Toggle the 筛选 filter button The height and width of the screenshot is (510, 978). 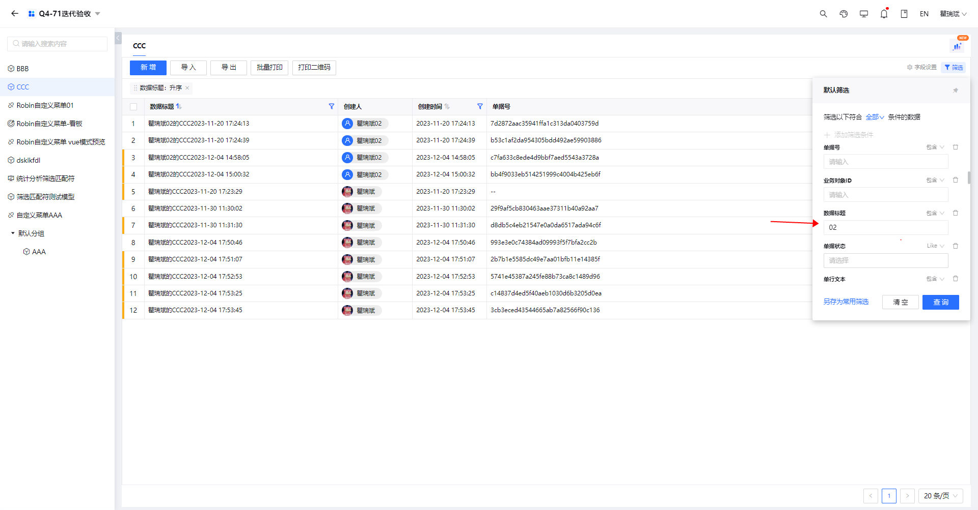click(x=954, y=67)
